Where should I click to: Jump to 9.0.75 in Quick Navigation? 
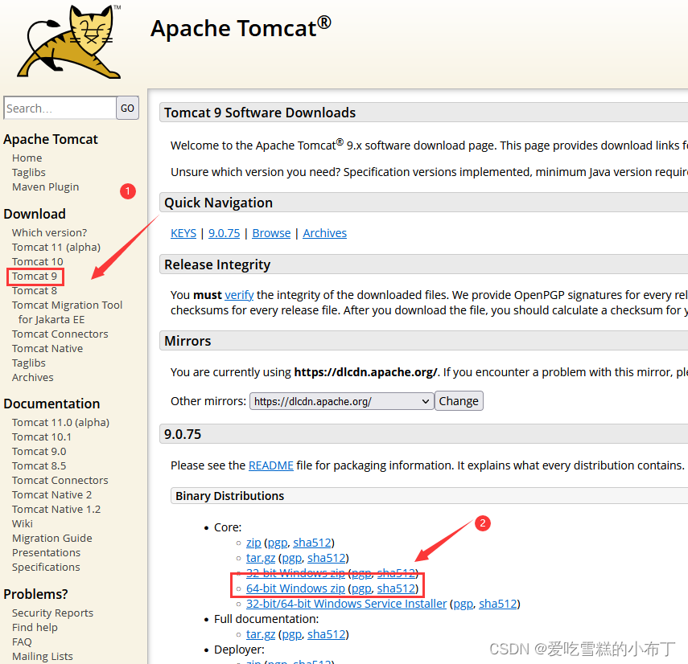click(x=225, y=233)
